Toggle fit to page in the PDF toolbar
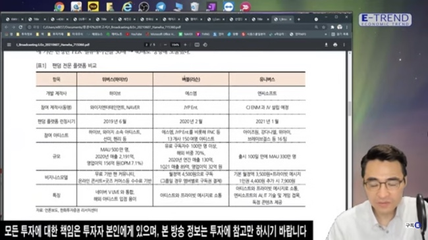428x240 pixels. 197,45
